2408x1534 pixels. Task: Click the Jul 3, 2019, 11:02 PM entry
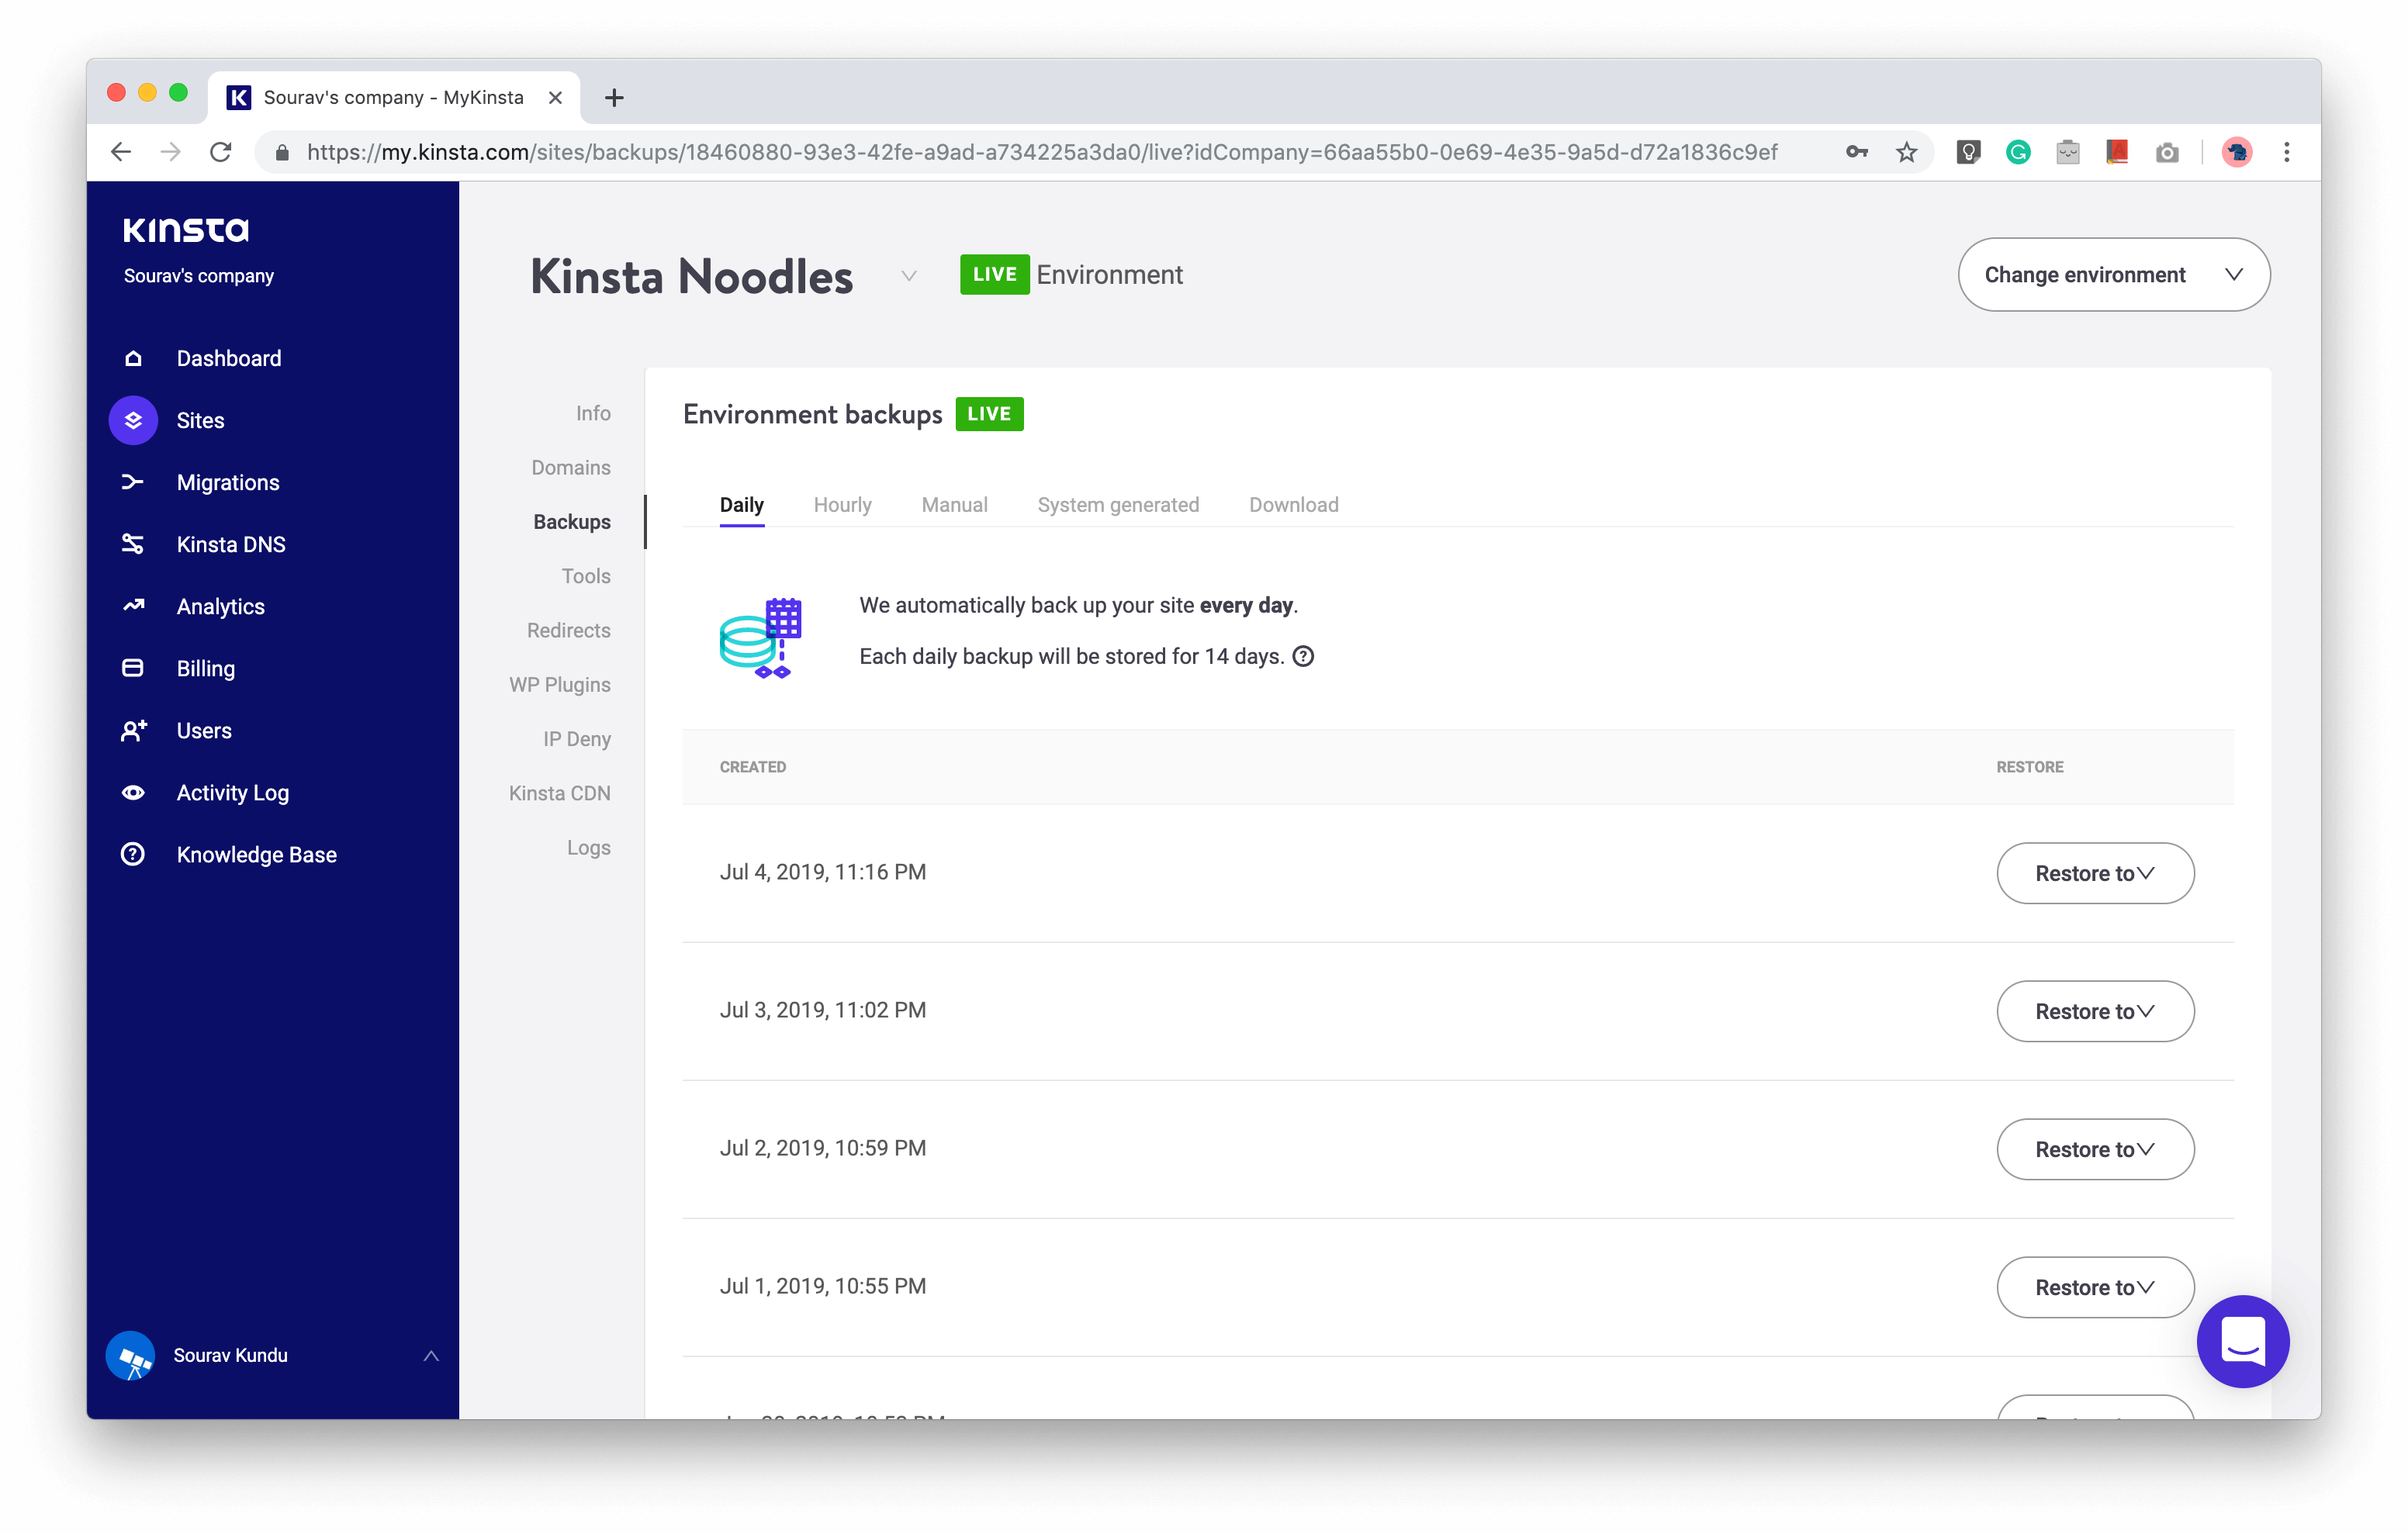tap(823, 1010)
